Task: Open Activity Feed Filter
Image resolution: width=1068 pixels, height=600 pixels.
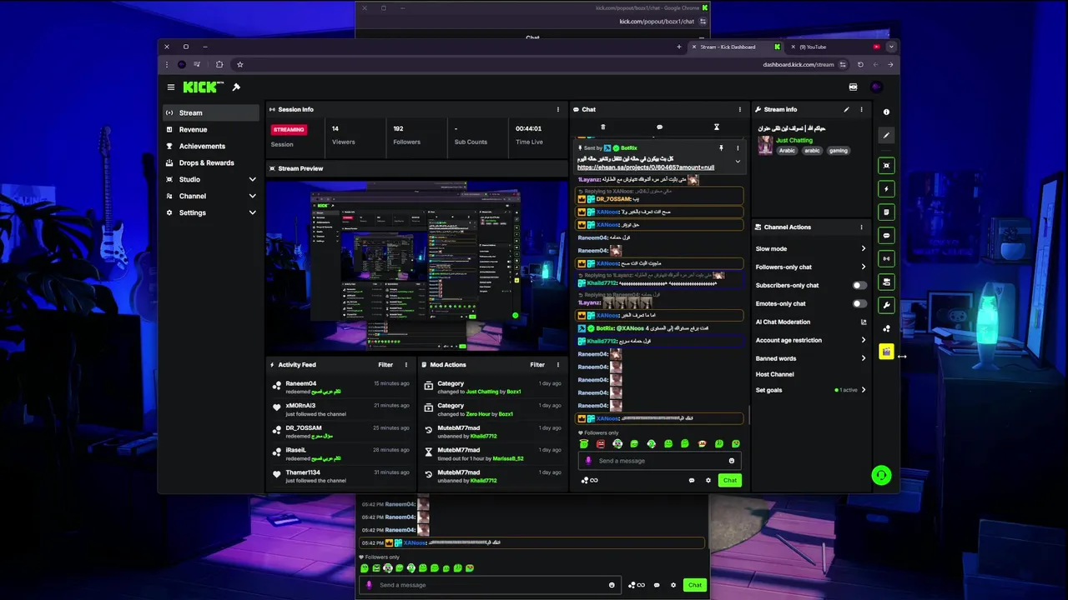Action: [385, 364]
